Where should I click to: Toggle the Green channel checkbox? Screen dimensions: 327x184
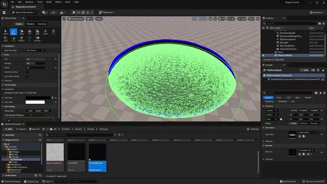(x=34, y=111)
